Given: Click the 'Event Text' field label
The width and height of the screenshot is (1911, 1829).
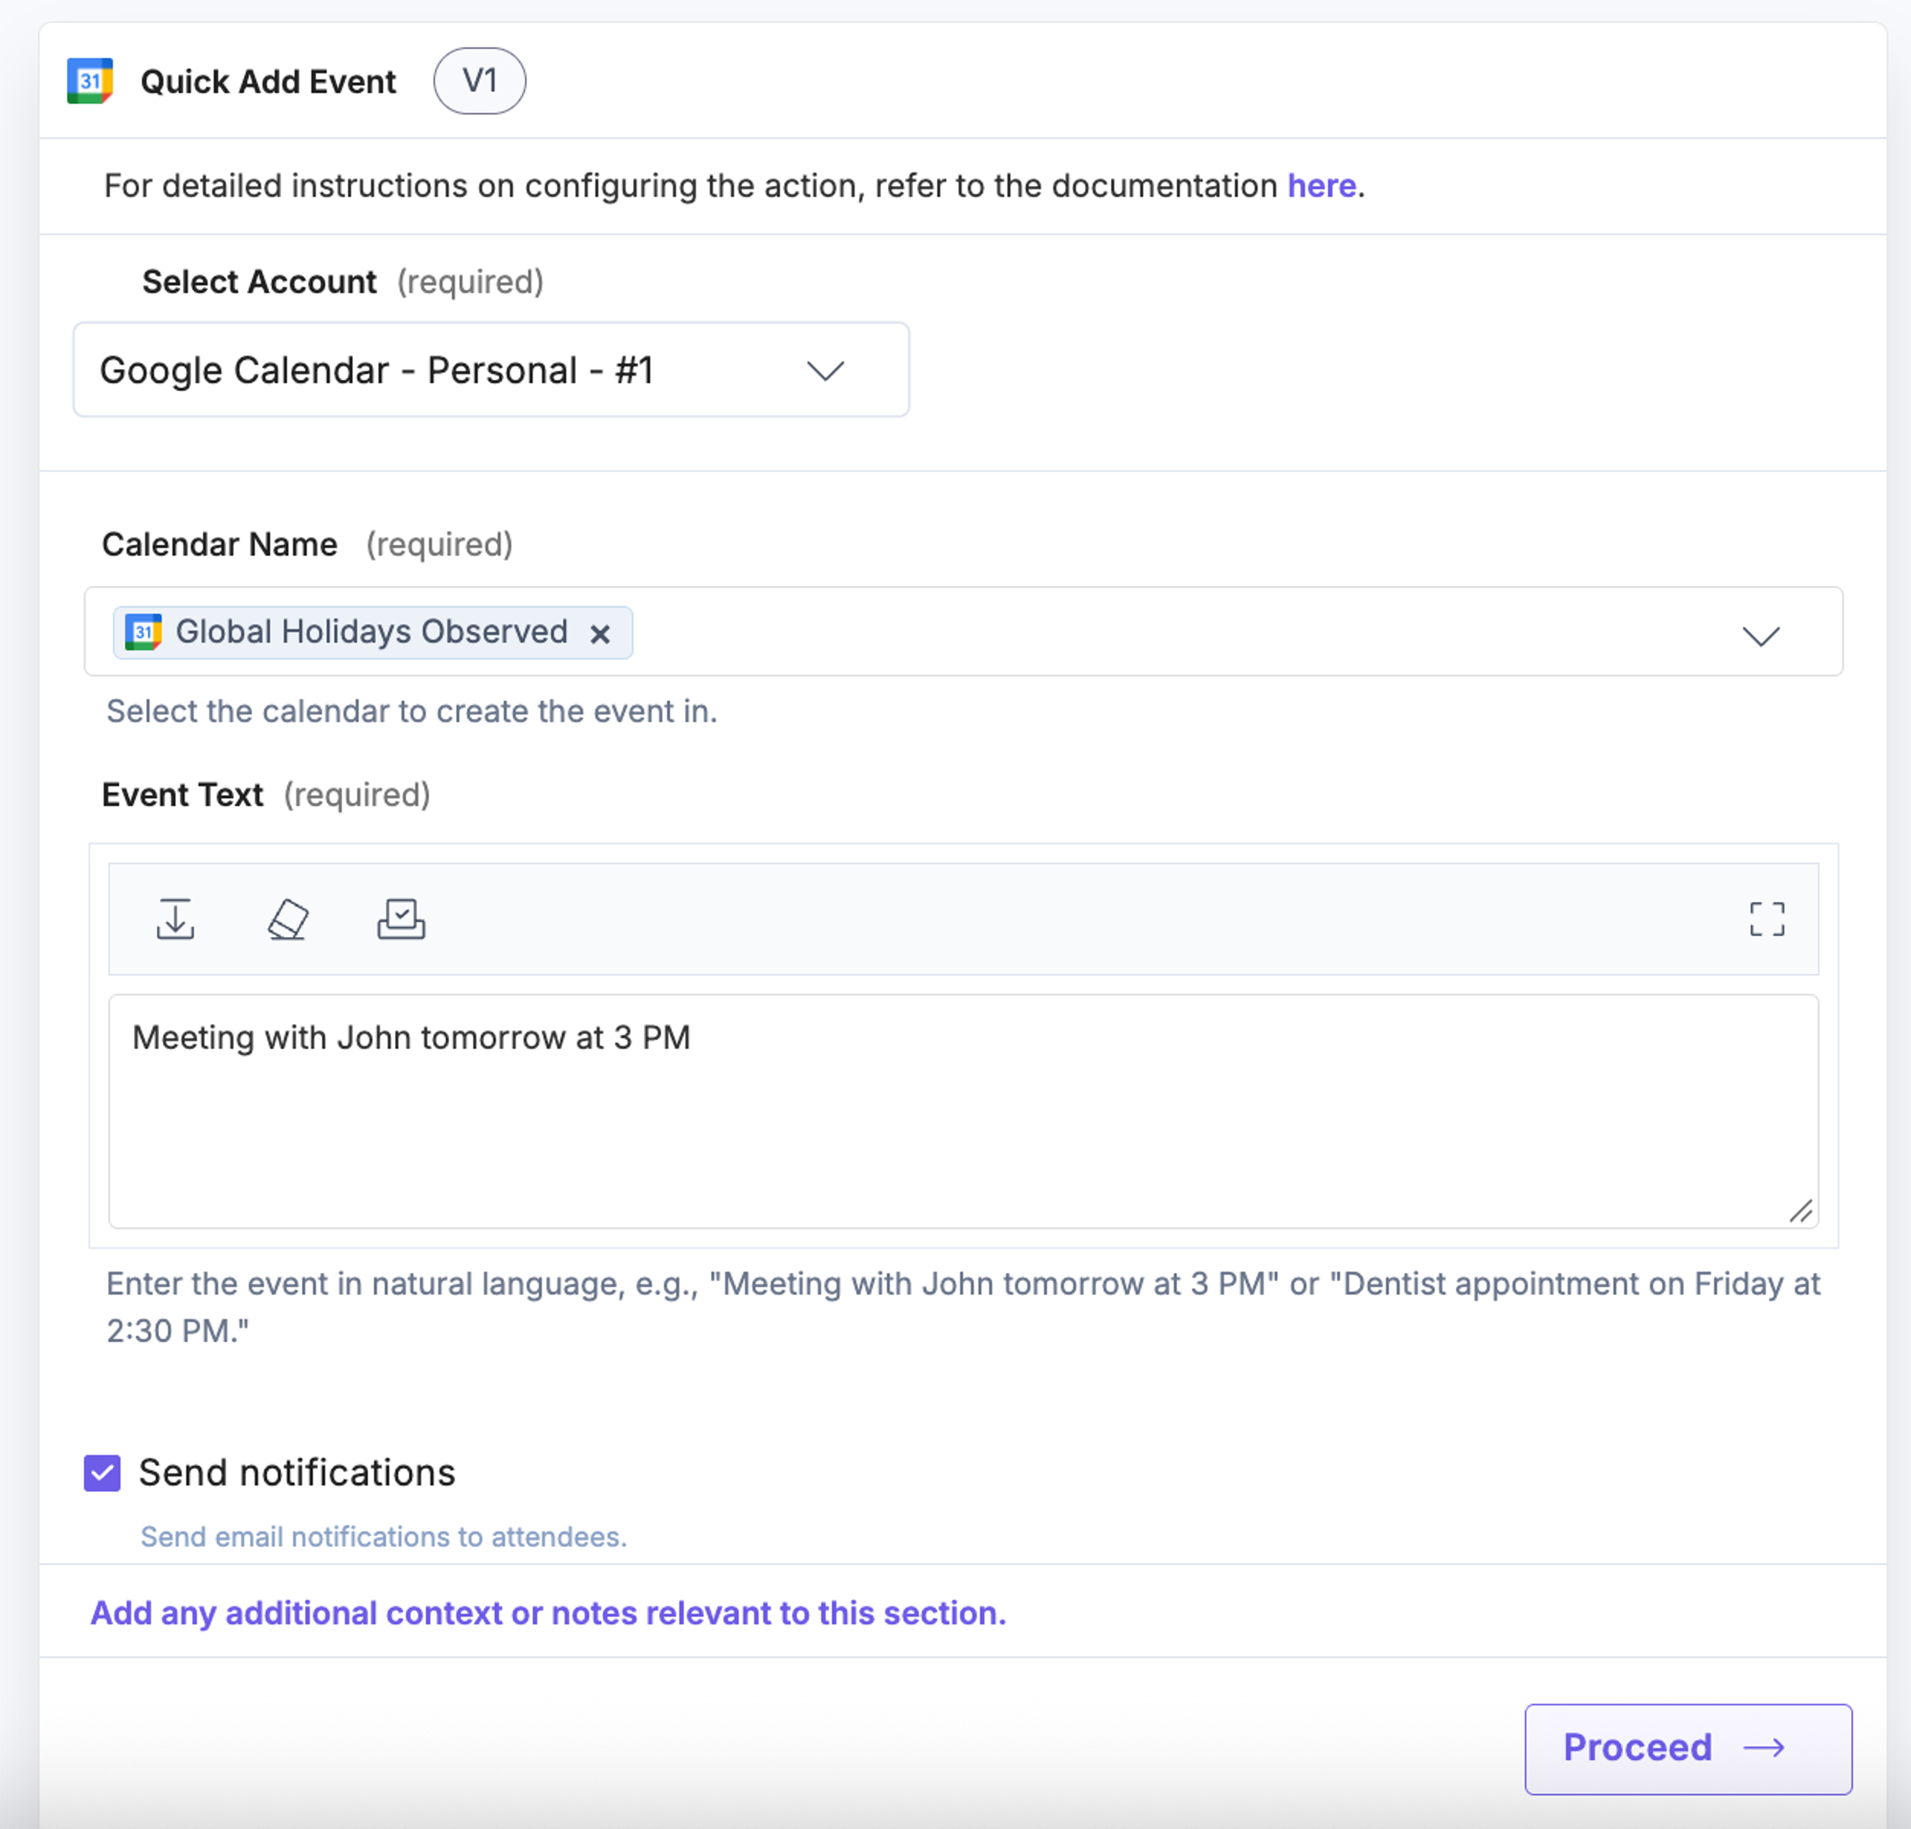Looking at the screenshot, I should pos(182,795).
